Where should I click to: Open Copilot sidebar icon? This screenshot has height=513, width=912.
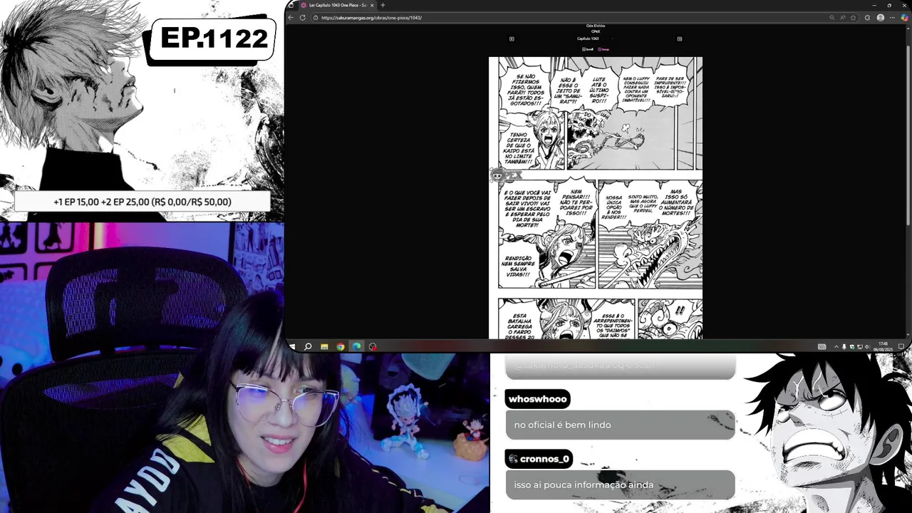(905, 17)
